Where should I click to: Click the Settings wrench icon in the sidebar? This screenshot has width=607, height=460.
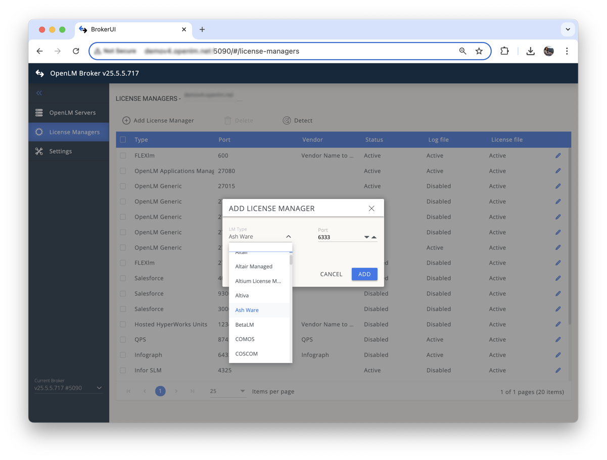39,151
